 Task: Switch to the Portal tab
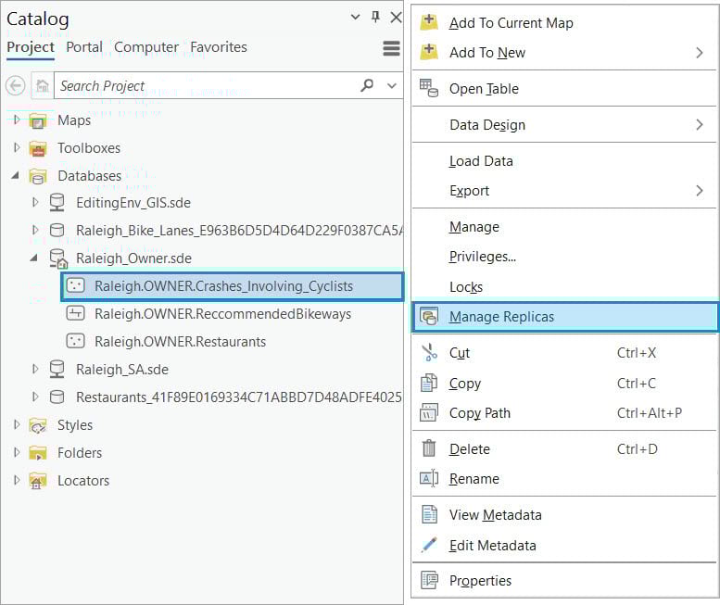pos(84,47)
